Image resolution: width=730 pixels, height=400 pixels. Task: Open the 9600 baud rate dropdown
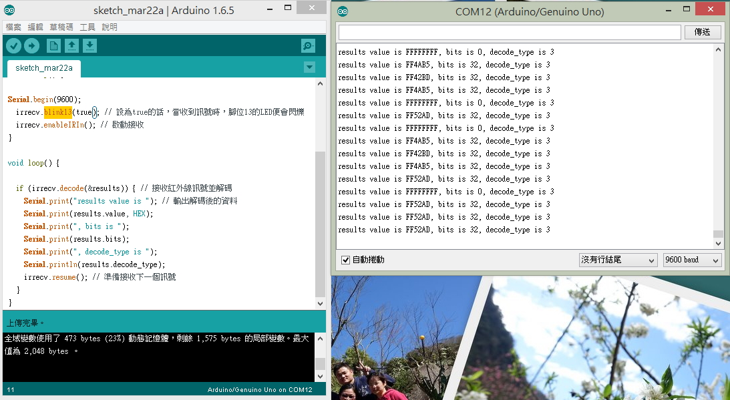point(693,260)
